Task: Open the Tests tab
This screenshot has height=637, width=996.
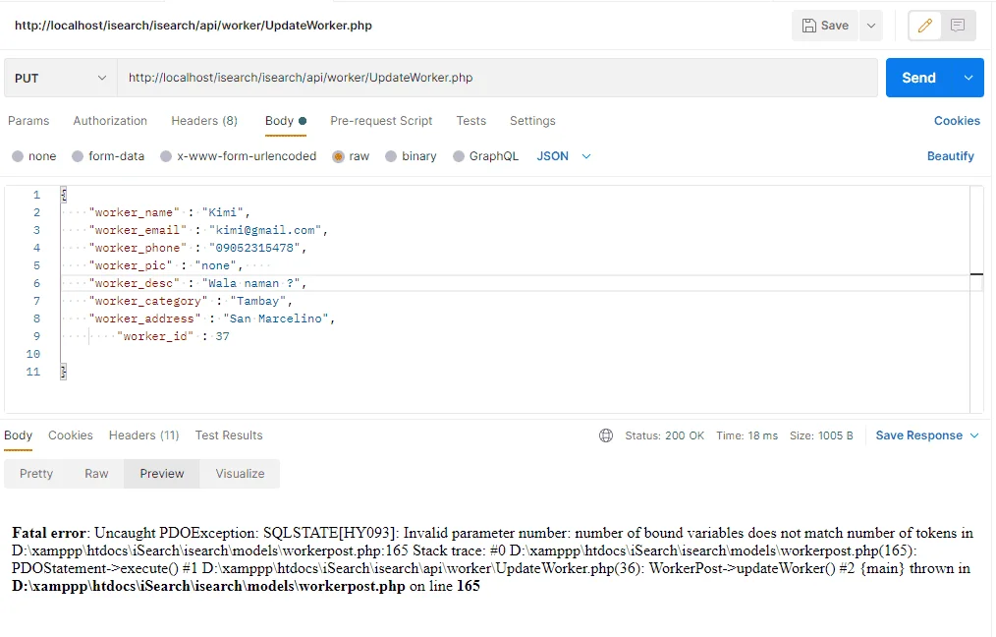Action: (x=471, y=121)
